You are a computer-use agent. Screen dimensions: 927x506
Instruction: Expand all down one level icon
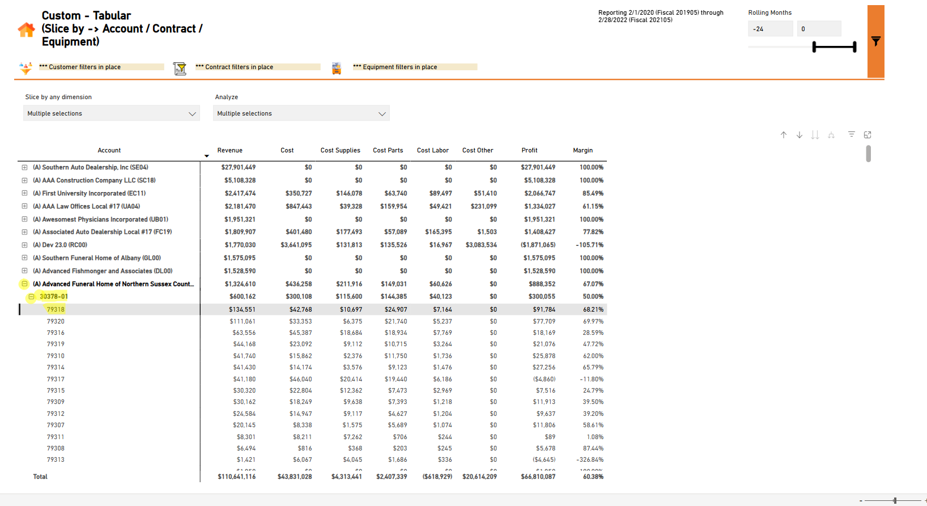click(831, 135)
